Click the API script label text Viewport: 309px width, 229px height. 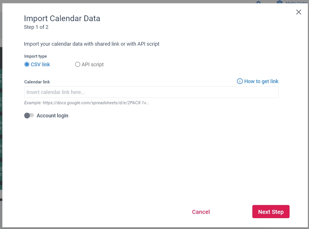pos(93,64)
